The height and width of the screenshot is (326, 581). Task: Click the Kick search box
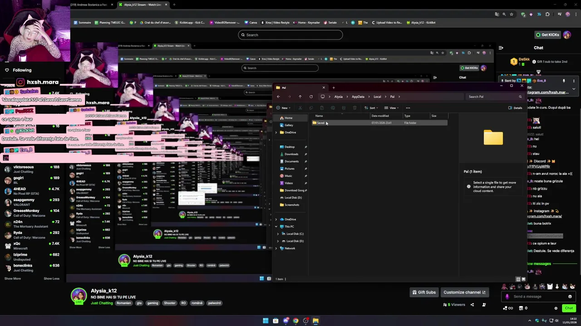tap(290, 35)
